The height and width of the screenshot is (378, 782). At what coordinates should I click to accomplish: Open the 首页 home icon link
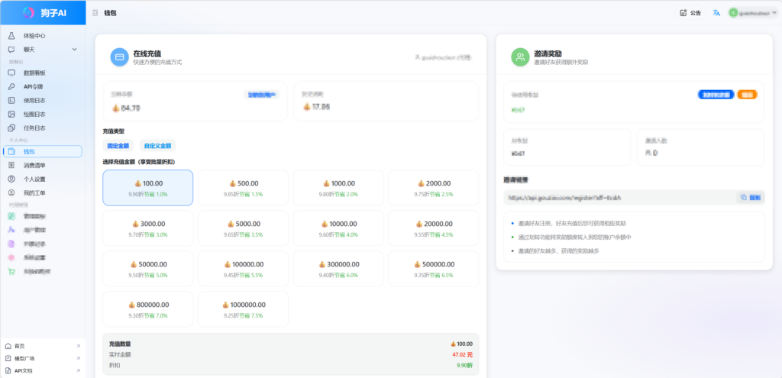tap(8, 346)
